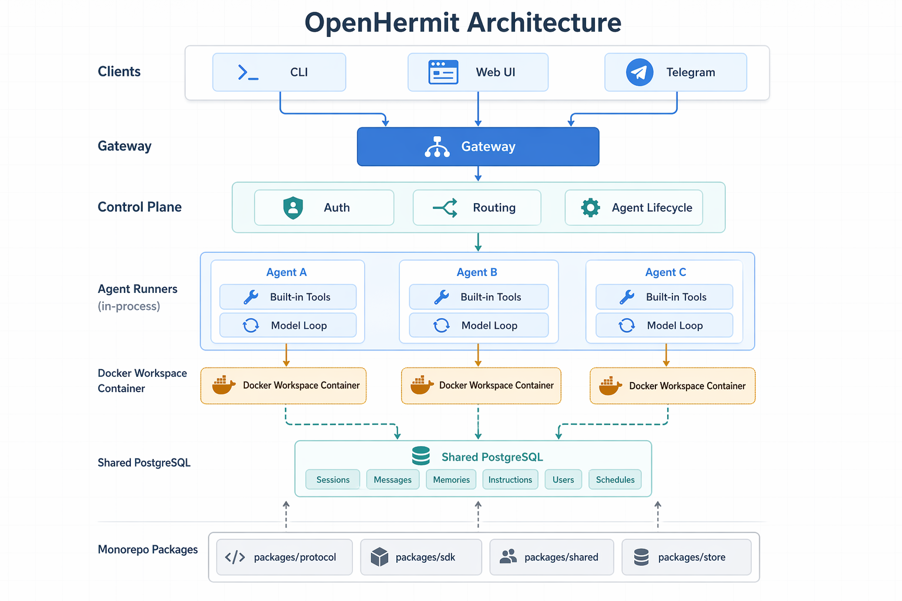Select the Telegram client box

click(676, 72)
